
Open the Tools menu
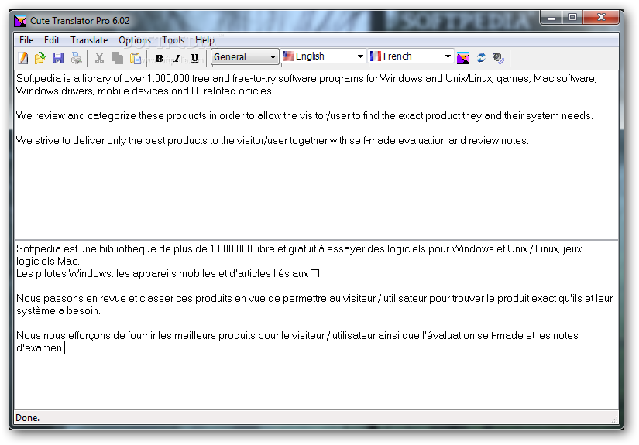point(173,40)
